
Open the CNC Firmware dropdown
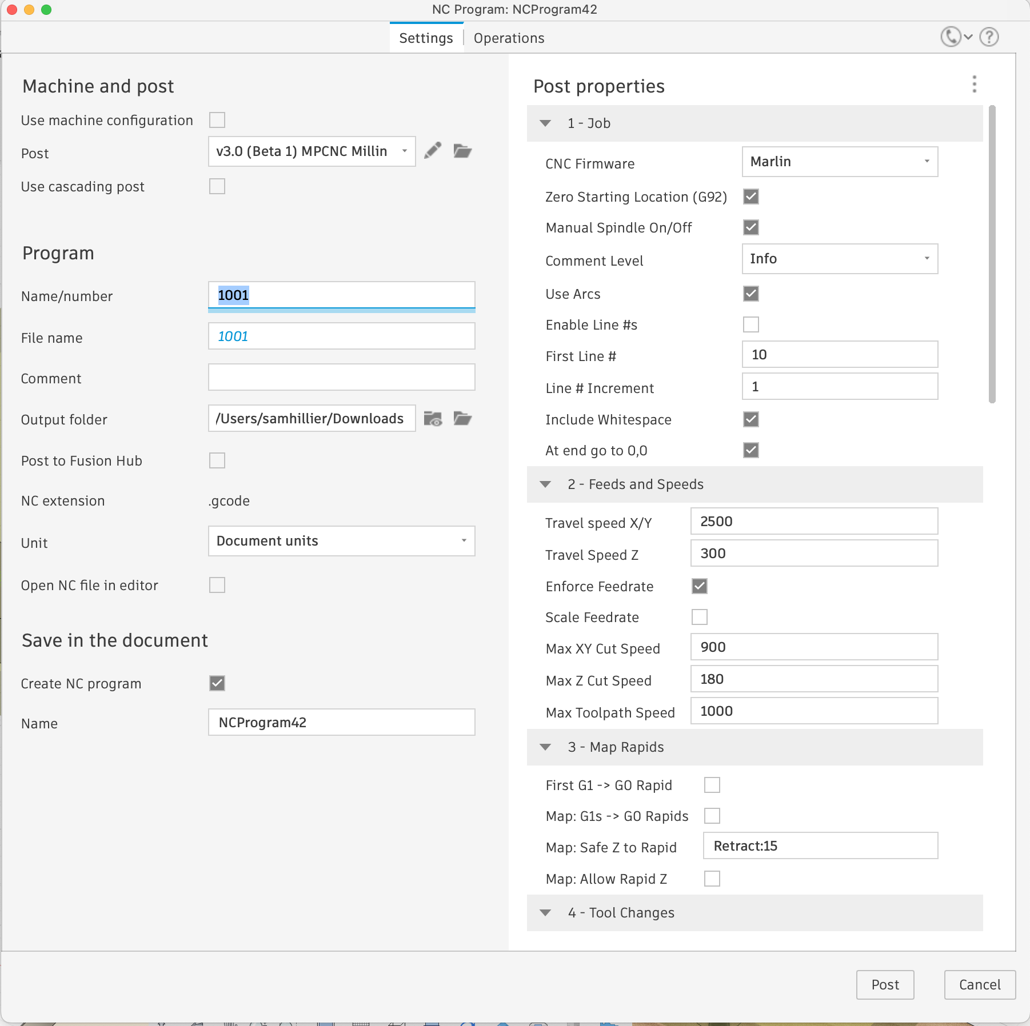[x=840, y=162]
